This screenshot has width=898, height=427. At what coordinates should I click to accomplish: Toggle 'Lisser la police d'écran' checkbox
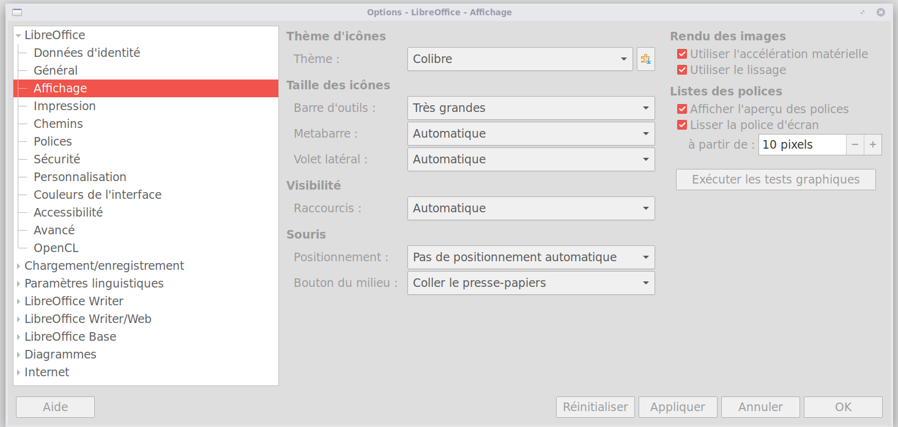(x=682, y=125)
